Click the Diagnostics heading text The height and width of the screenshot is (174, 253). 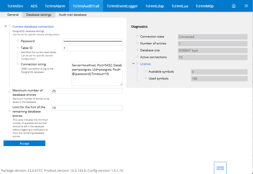tap(139, 27)
